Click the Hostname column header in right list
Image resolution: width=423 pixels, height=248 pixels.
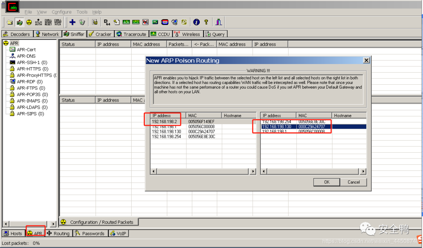(343, 116)
